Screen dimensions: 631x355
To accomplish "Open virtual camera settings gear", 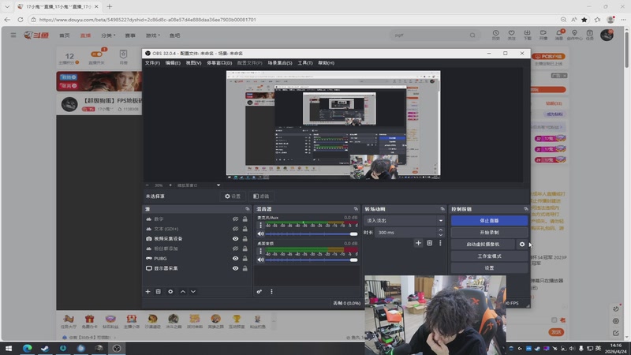I will tap(522, 244).
